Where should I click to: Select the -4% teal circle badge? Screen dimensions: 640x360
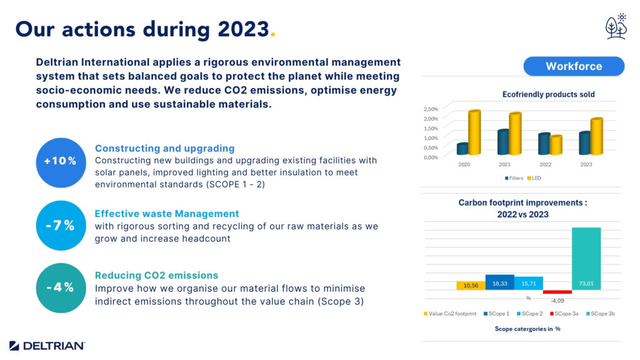click(x=60, y=287)
